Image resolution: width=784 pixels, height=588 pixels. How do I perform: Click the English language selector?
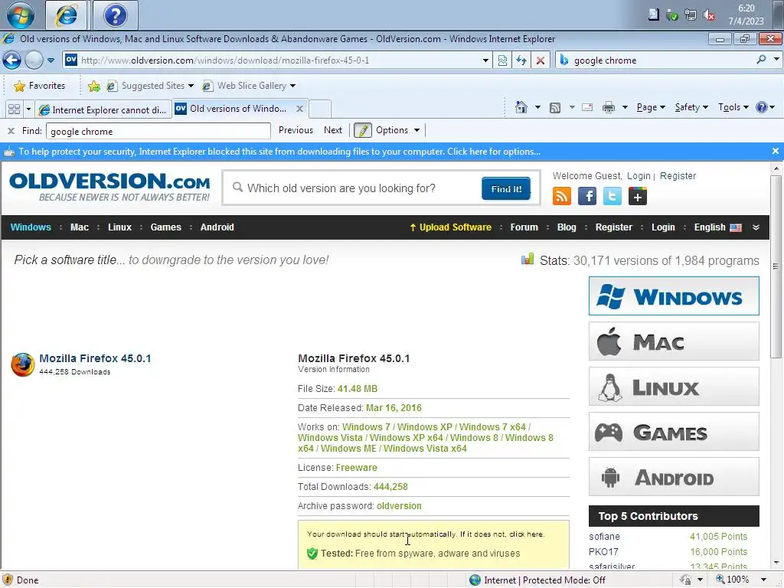pos(717,227)
